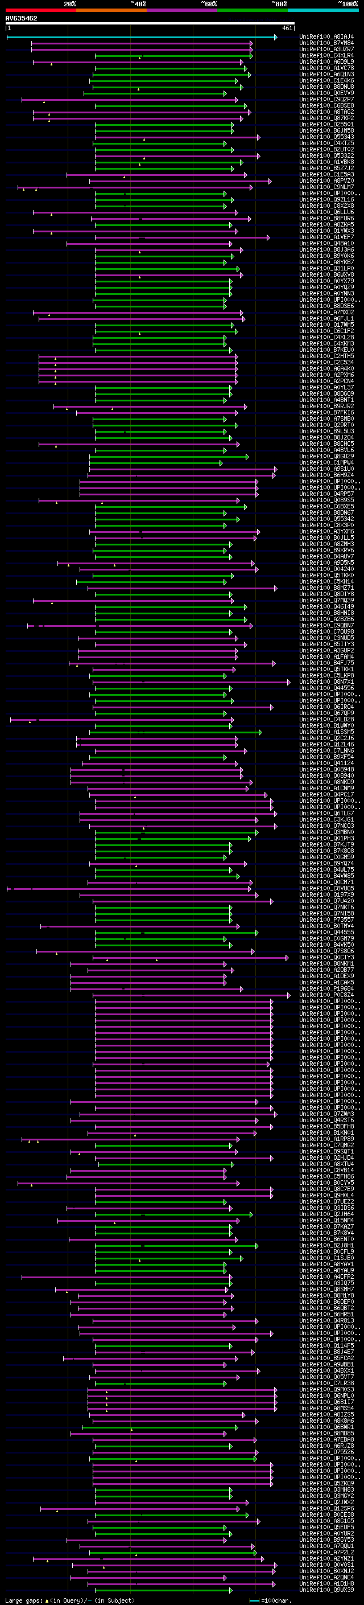This screenshot has height=1605, width=364.
Task: Select hit UniRef100_Q53322
Action: click(x=326, y=156)
